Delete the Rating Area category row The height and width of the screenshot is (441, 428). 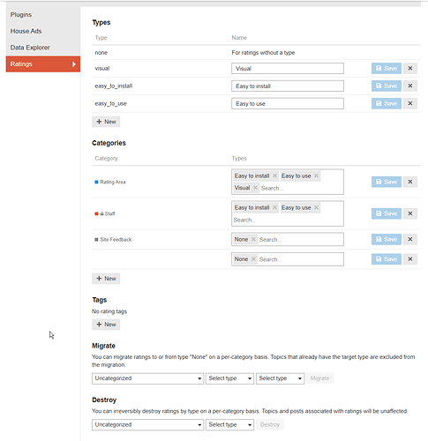click(x=409, y=182)
